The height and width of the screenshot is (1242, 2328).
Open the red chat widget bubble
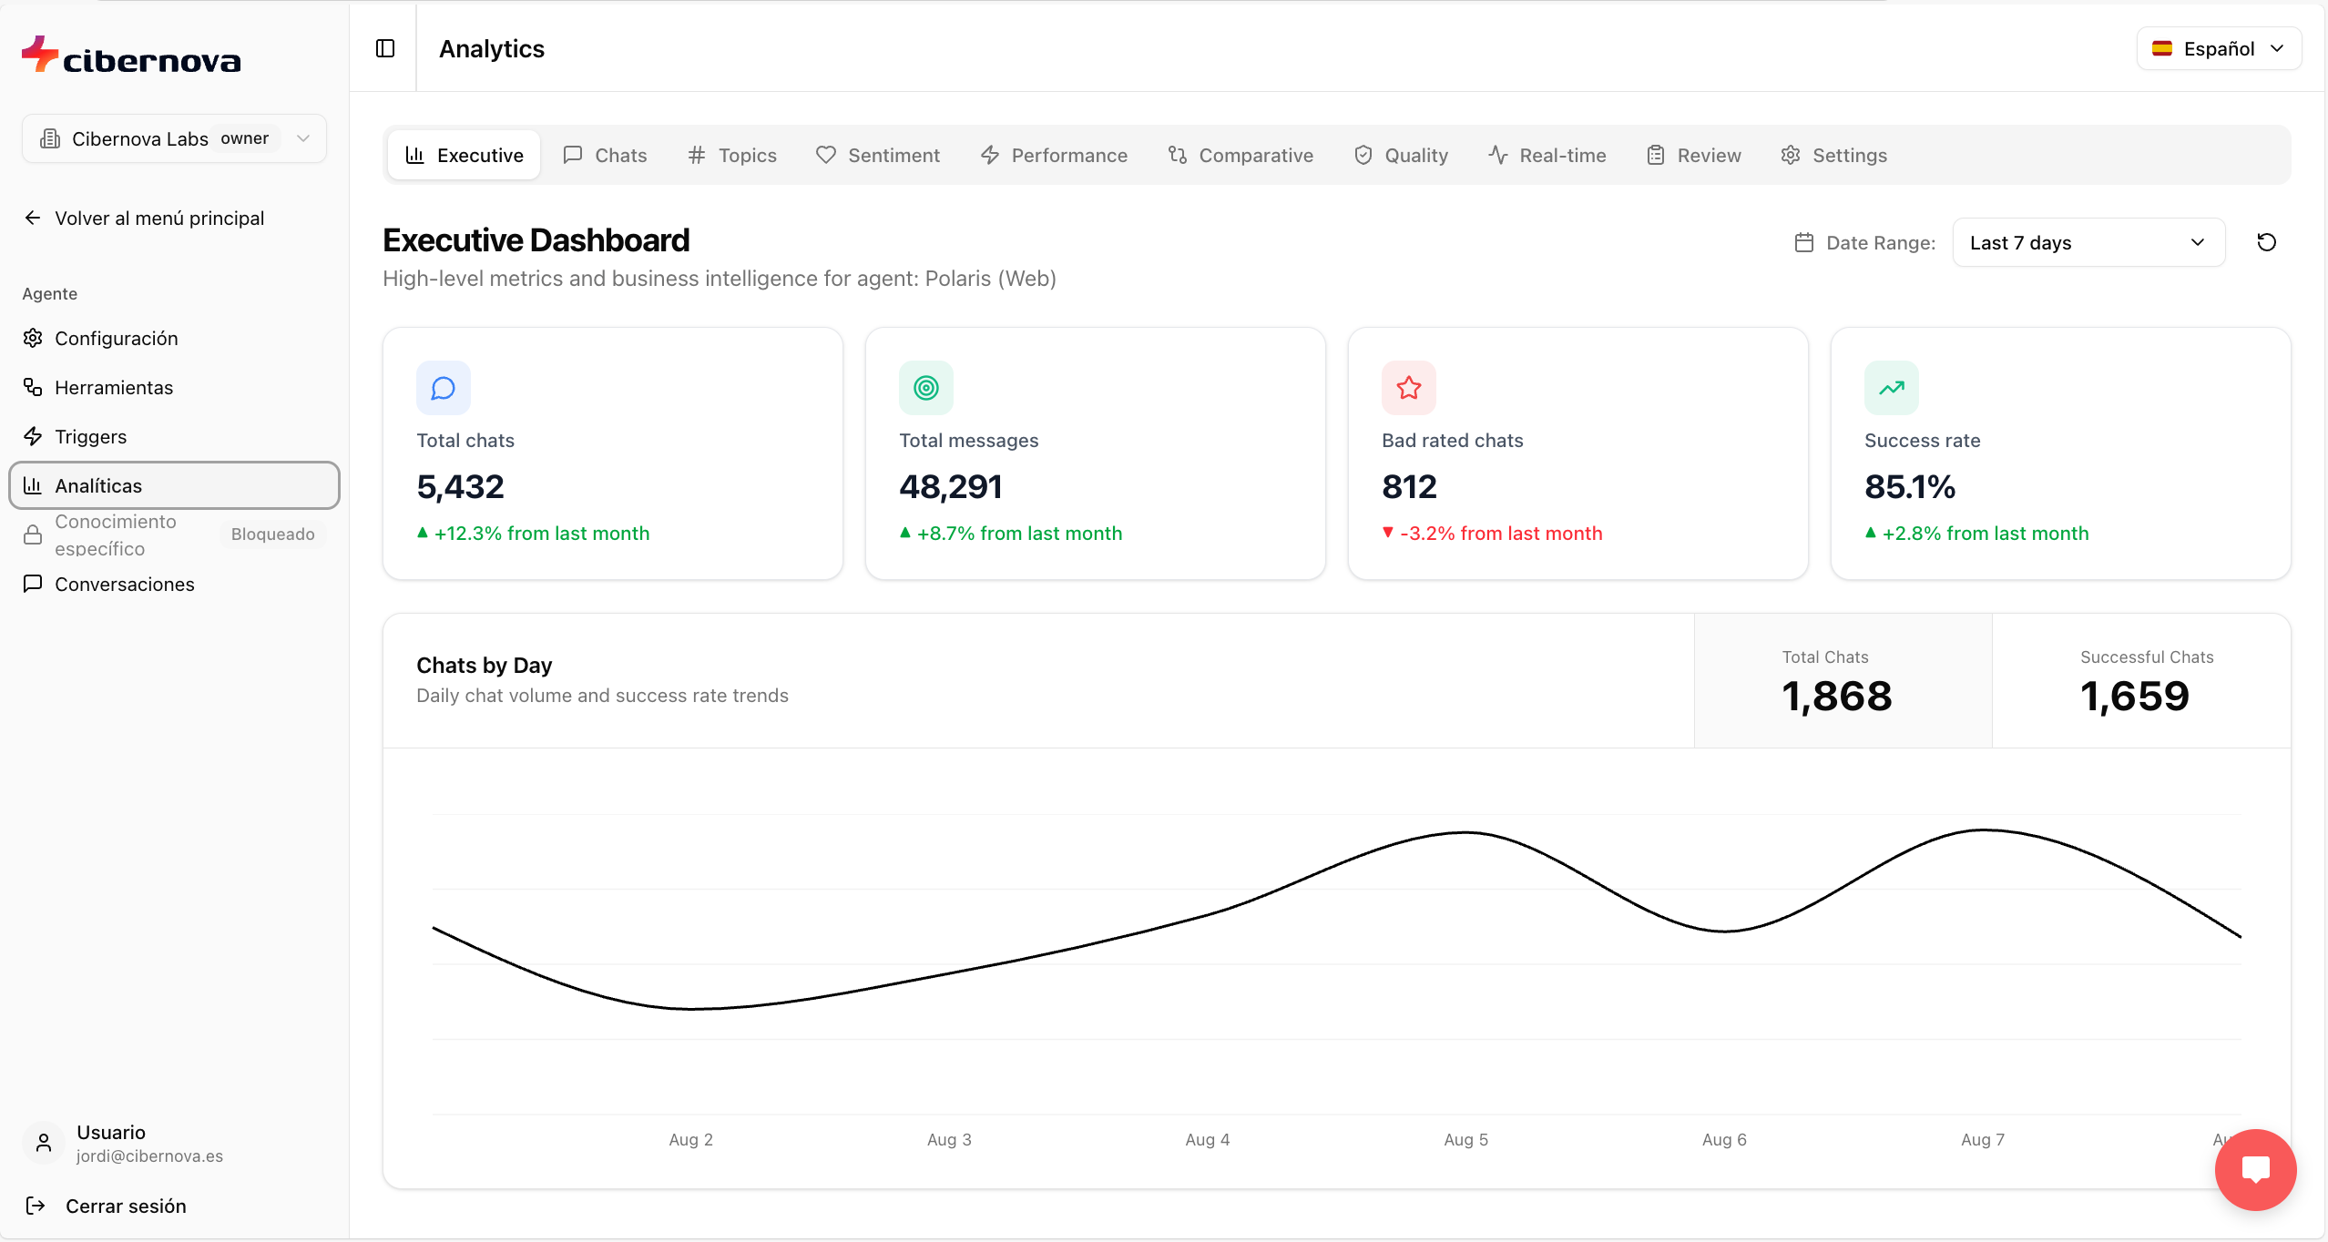pyautogui.click(x=2255, y=1169)
